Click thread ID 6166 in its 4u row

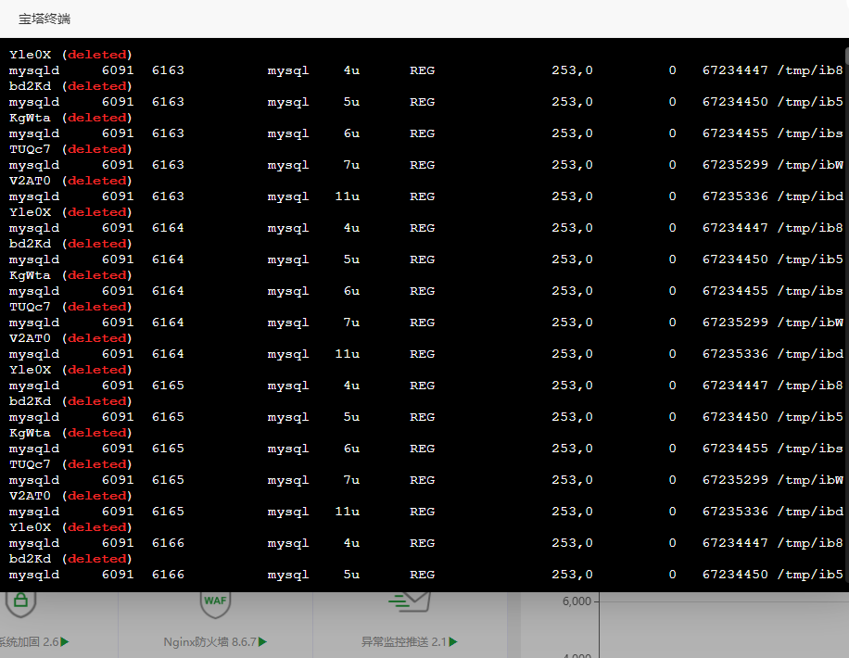[168, 543]
